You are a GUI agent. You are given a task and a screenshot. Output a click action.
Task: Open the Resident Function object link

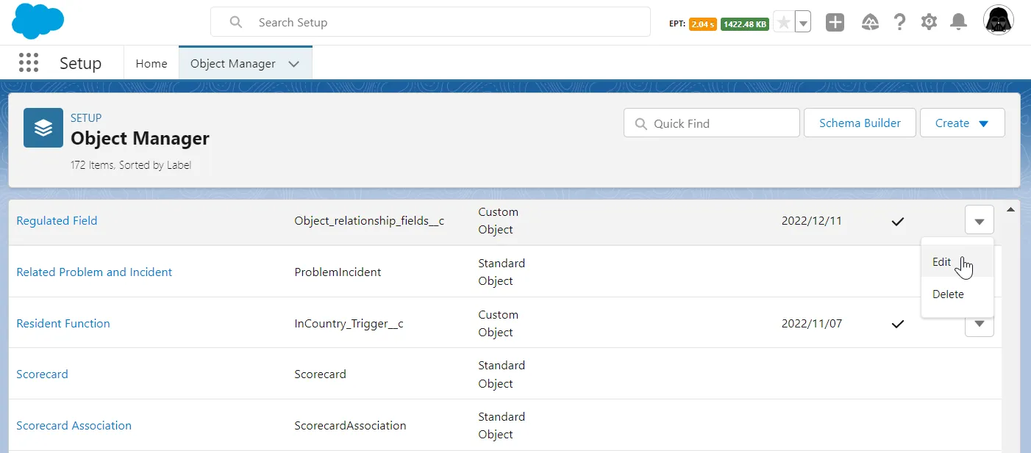point(63,324)
